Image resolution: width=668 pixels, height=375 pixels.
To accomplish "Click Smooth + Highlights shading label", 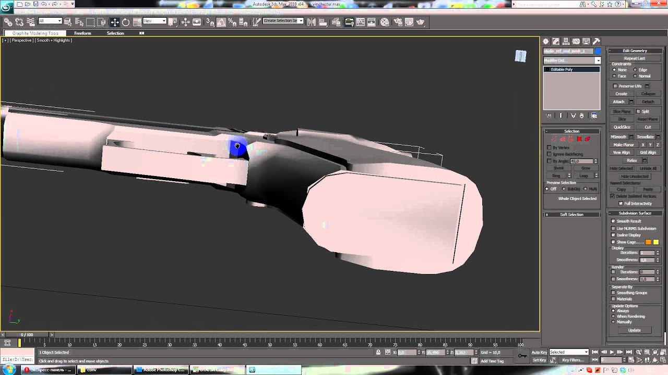I will tap(53, 40).
